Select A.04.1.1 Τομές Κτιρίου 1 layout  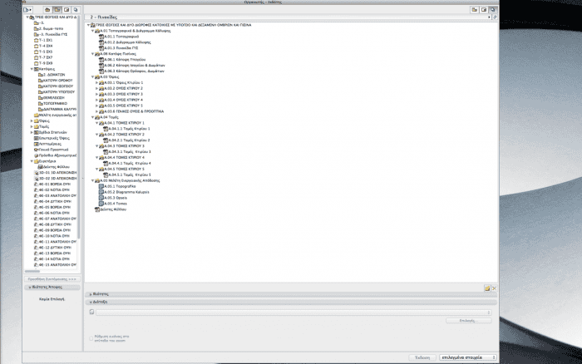coord(126,129)
